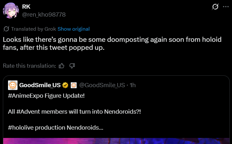Rate translation with thumbs up
232x144 pixels.
point(62,66)
